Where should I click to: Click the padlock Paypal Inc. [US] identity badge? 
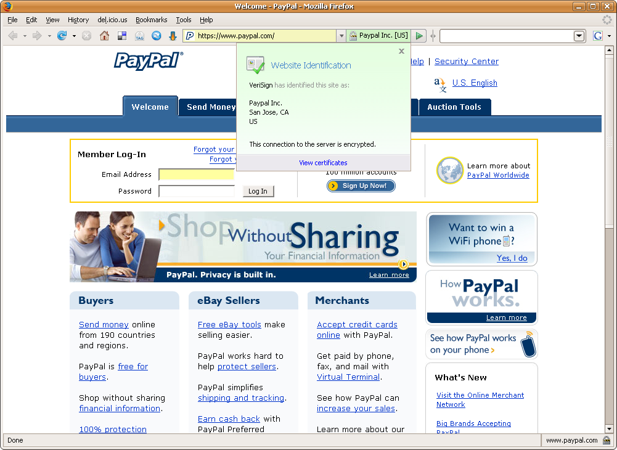pos(378,35)
